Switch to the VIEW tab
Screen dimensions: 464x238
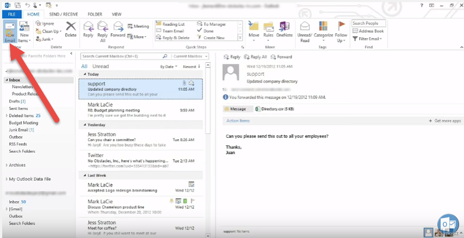pos(117,14)
